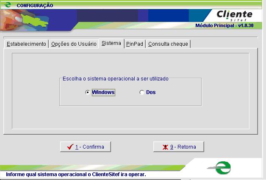This screenshot has width=266, height=180.
Task: Click the green "e" logo at bottom right
Action: (222, 167)
